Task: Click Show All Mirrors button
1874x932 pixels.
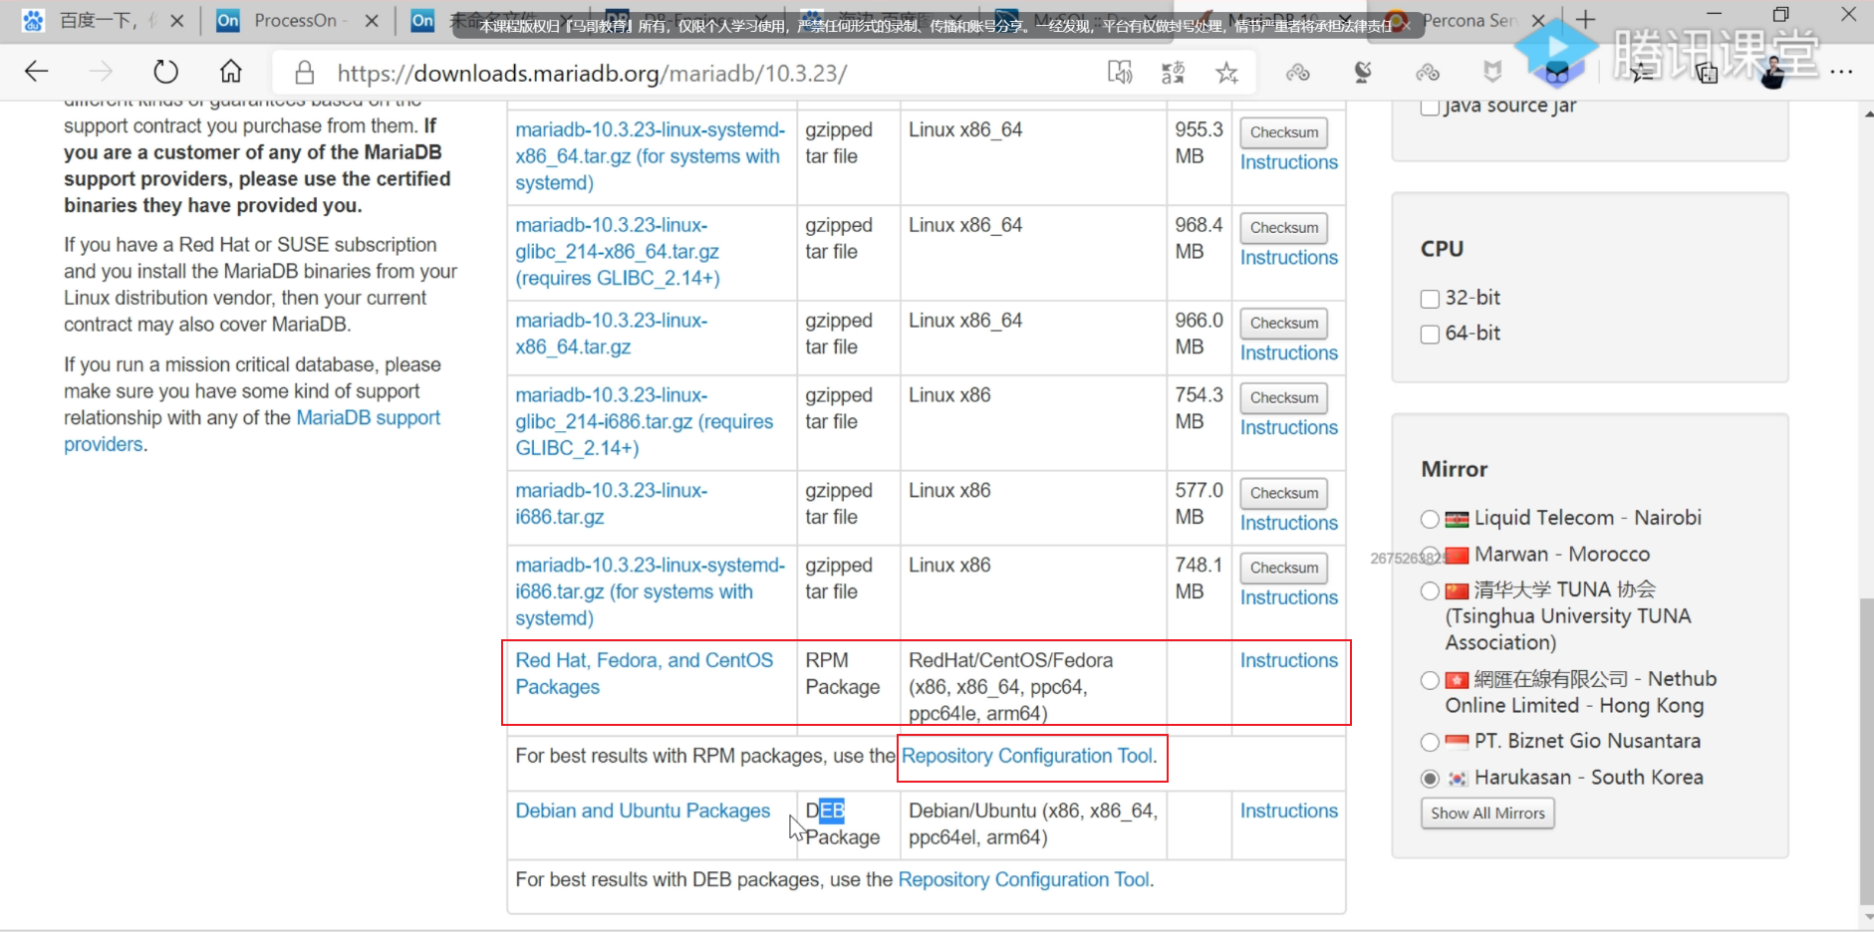Action: pyautogui.click(x=1487, y=814)
